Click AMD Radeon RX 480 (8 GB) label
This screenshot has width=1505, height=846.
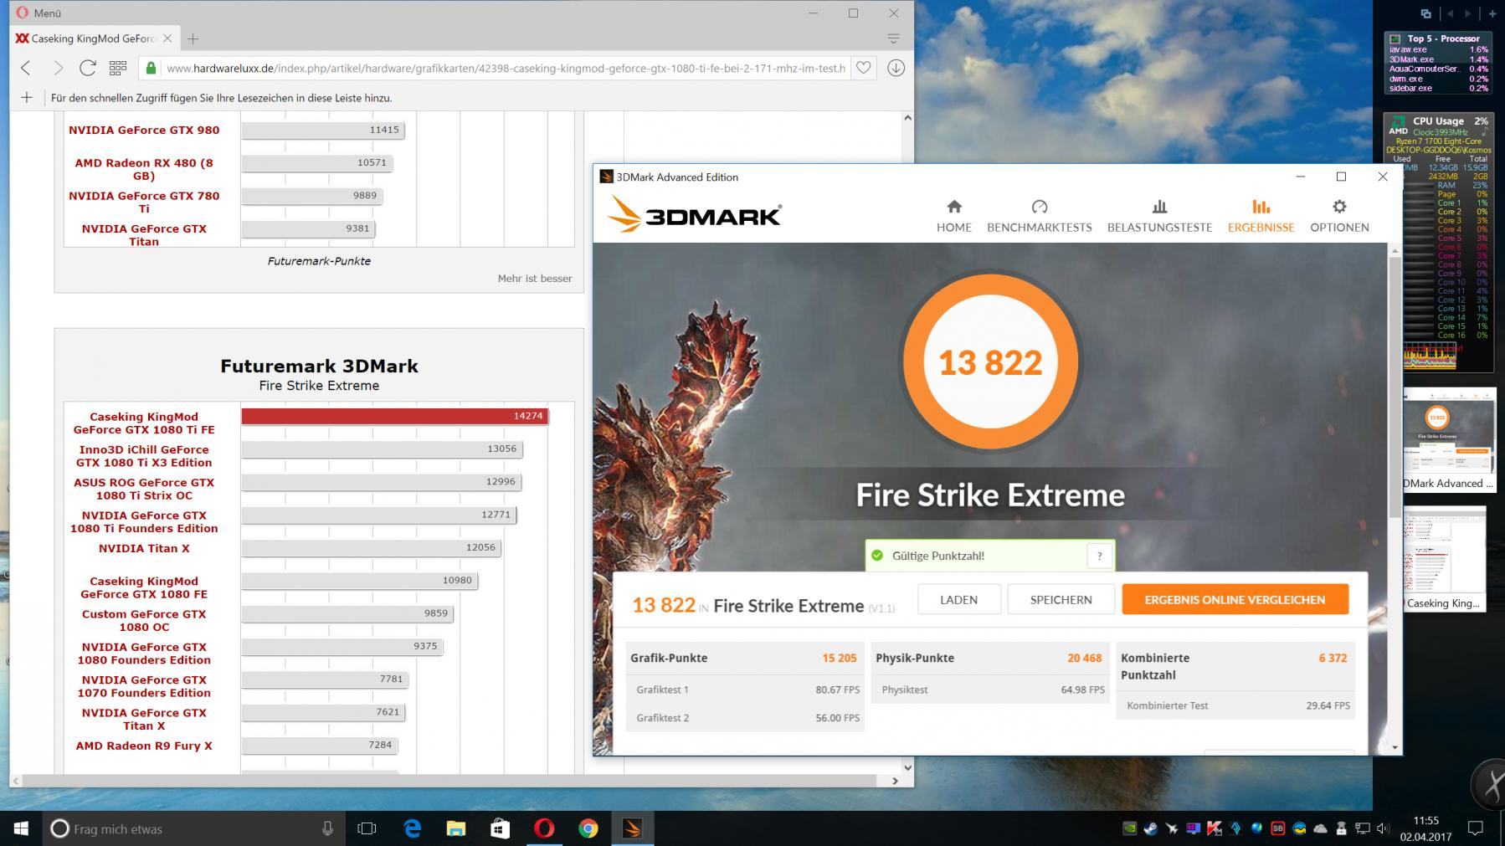[x=144, y=169]
